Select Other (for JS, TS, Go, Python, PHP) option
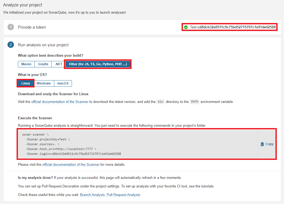The height and width of the screenshot is (204, 284). click(98, 64)
